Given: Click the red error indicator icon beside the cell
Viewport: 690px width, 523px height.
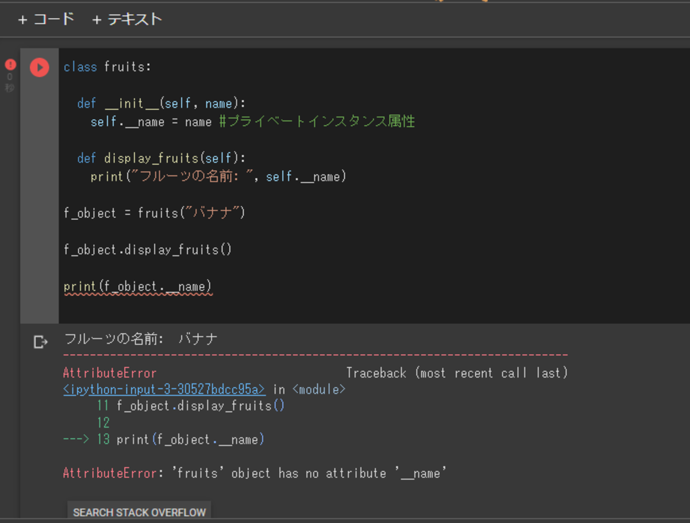Looking at the screenshot, I should click(x=10, y=65).
